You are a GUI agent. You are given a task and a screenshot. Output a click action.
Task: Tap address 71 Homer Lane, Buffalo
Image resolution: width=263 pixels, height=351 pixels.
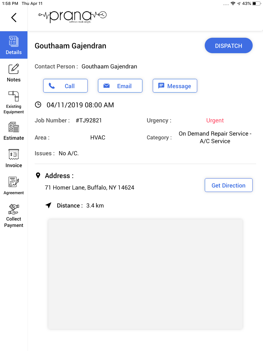click(89, 188)
